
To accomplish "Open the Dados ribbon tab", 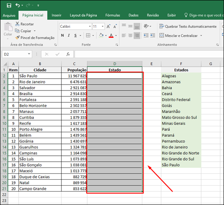I will (x=133, y=15).
